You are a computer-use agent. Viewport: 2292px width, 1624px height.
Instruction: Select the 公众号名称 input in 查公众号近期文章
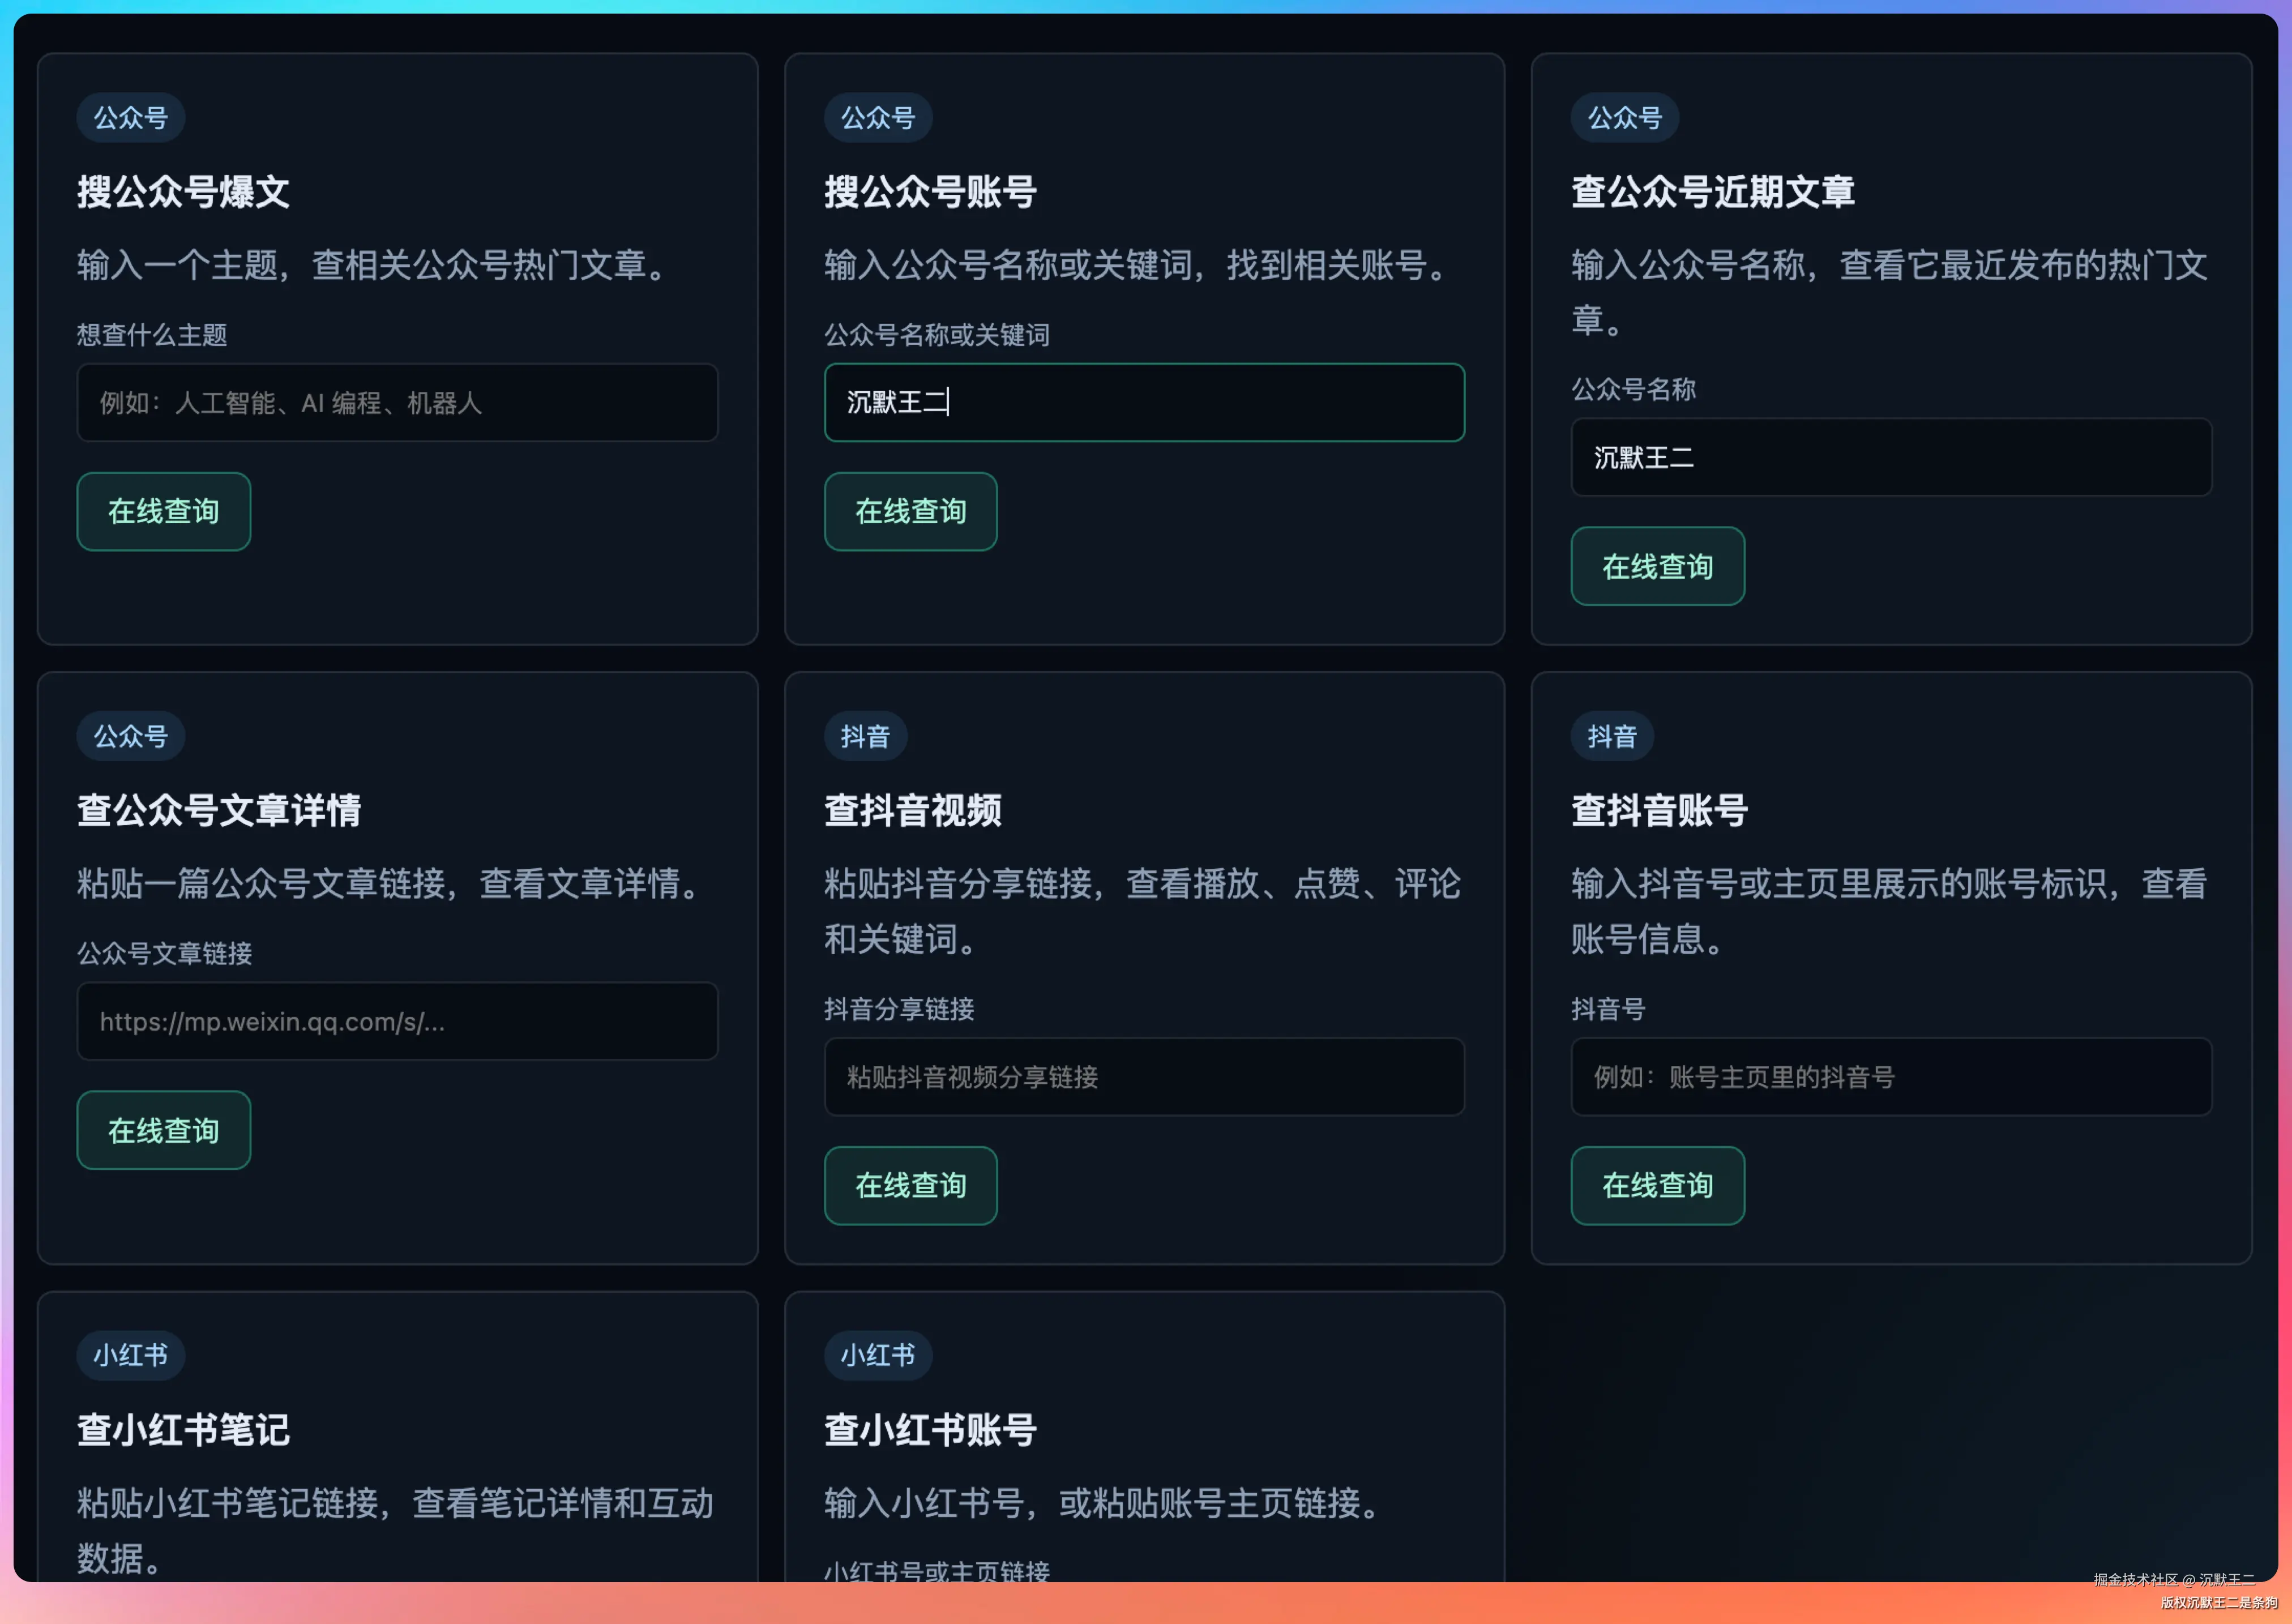pyautogui.click(x=1892, y=458)
